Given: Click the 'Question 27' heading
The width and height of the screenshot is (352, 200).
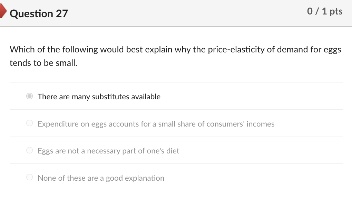Looking at the screenshot, I should coord(39,13).
